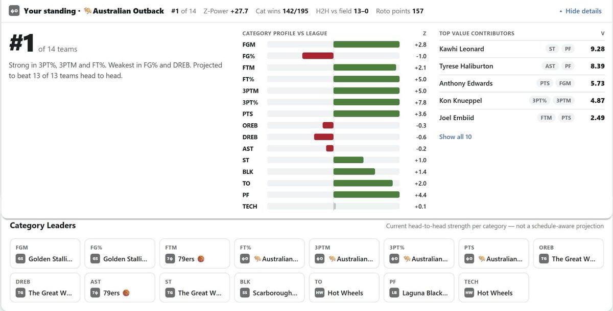Click the FG% leader badge icon for Golden Stallions
The height and width of the screenshot is (311, 613).
coord(95,259)
